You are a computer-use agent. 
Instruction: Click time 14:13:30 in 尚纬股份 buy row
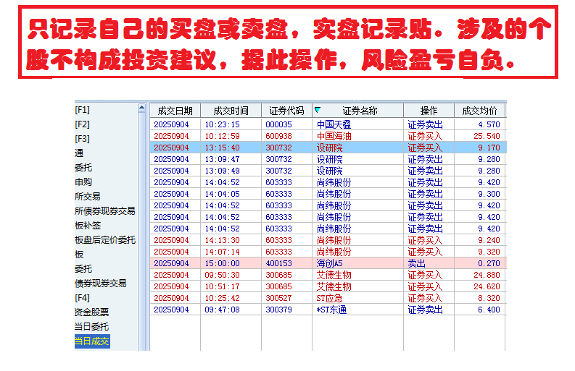pos(222,240)
